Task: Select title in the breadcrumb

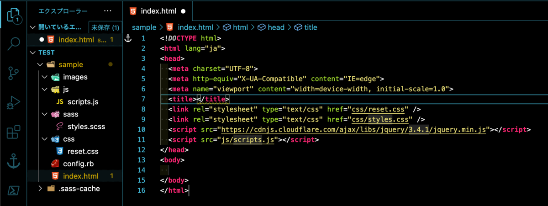Action: tap(311, 27)
